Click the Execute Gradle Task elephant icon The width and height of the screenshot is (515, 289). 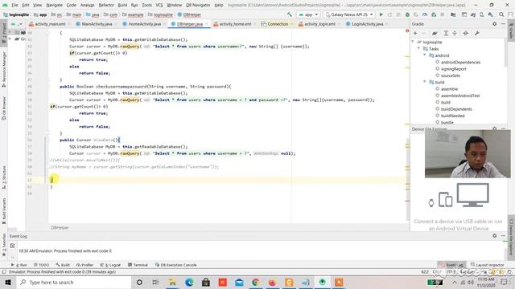pyautogui.click(x=435, y=33)
